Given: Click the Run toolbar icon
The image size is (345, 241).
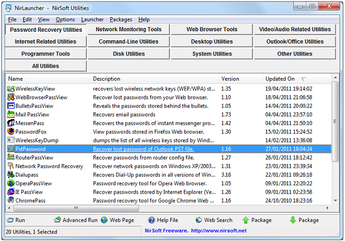Looking at the screenshot, I should tap(10, 220).
